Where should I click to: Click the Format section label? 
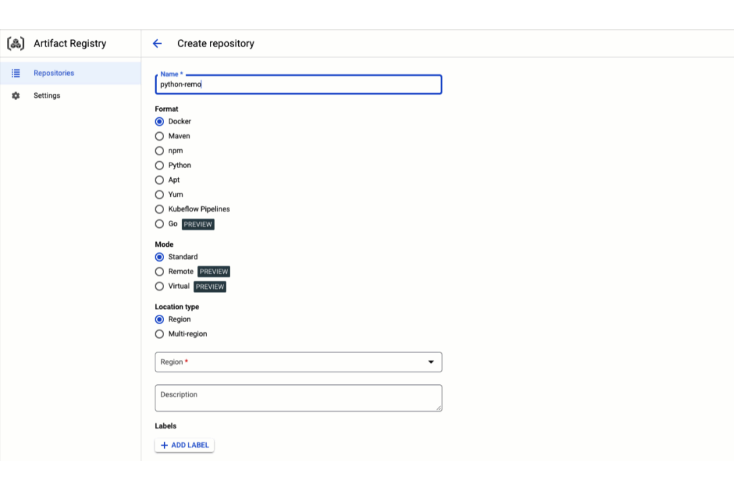tap(166, 109)
